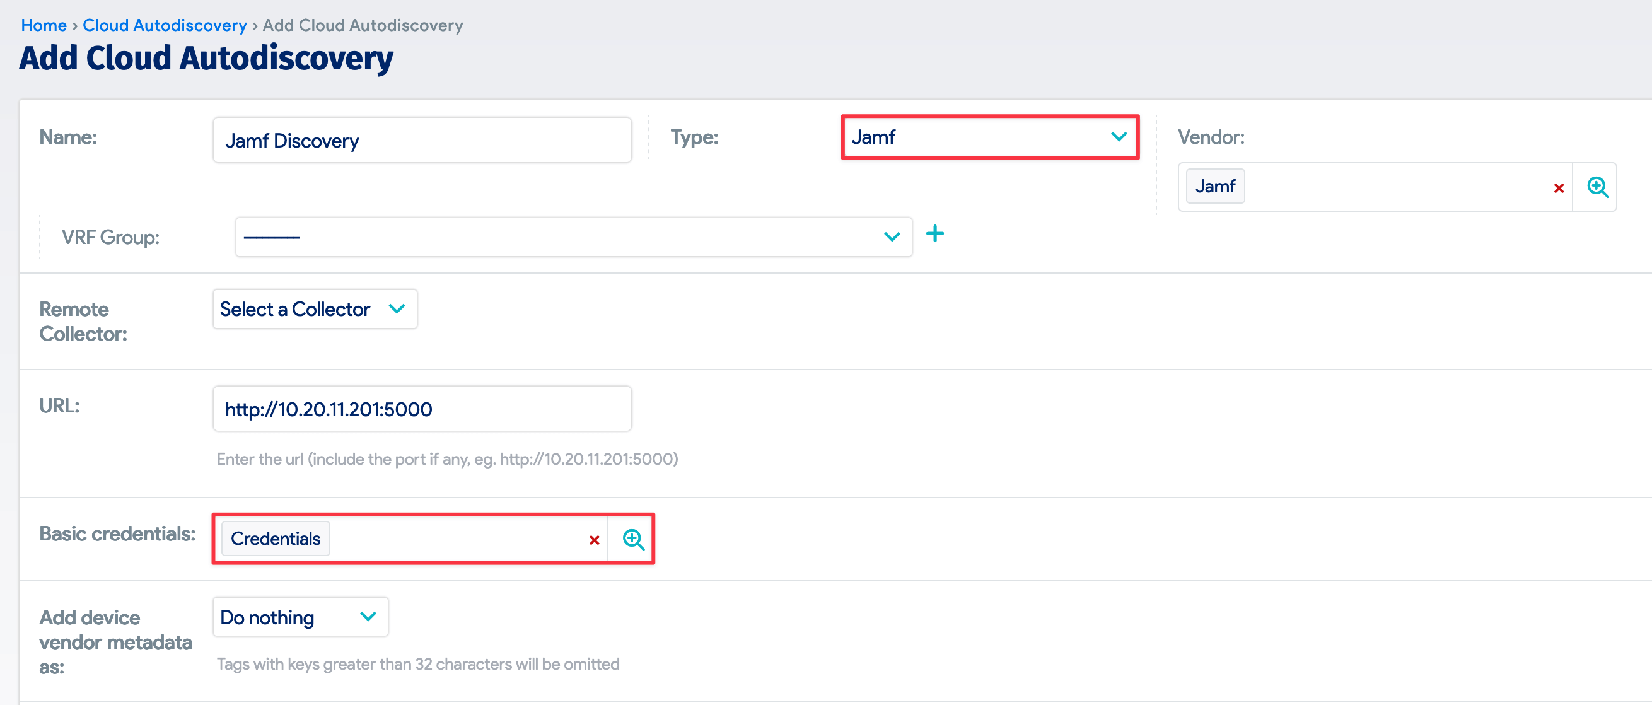Click the Name field with Jamf Discovery
This screenshot has height=705, width=1652.
[421, 141]
